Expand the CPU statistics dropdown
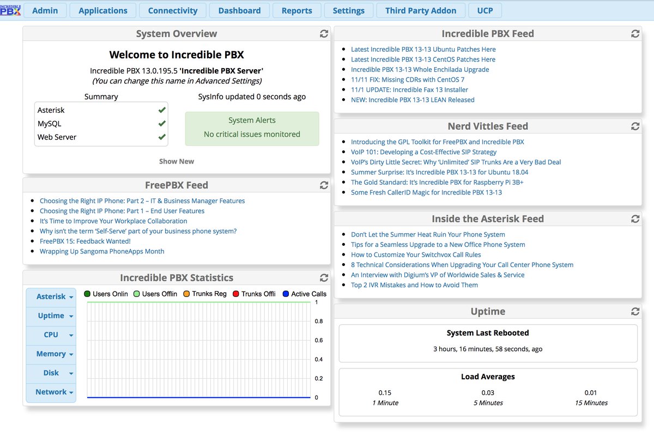Image resolution: width=654 pixels, height=436 pixels. click(x=51, y=335)
